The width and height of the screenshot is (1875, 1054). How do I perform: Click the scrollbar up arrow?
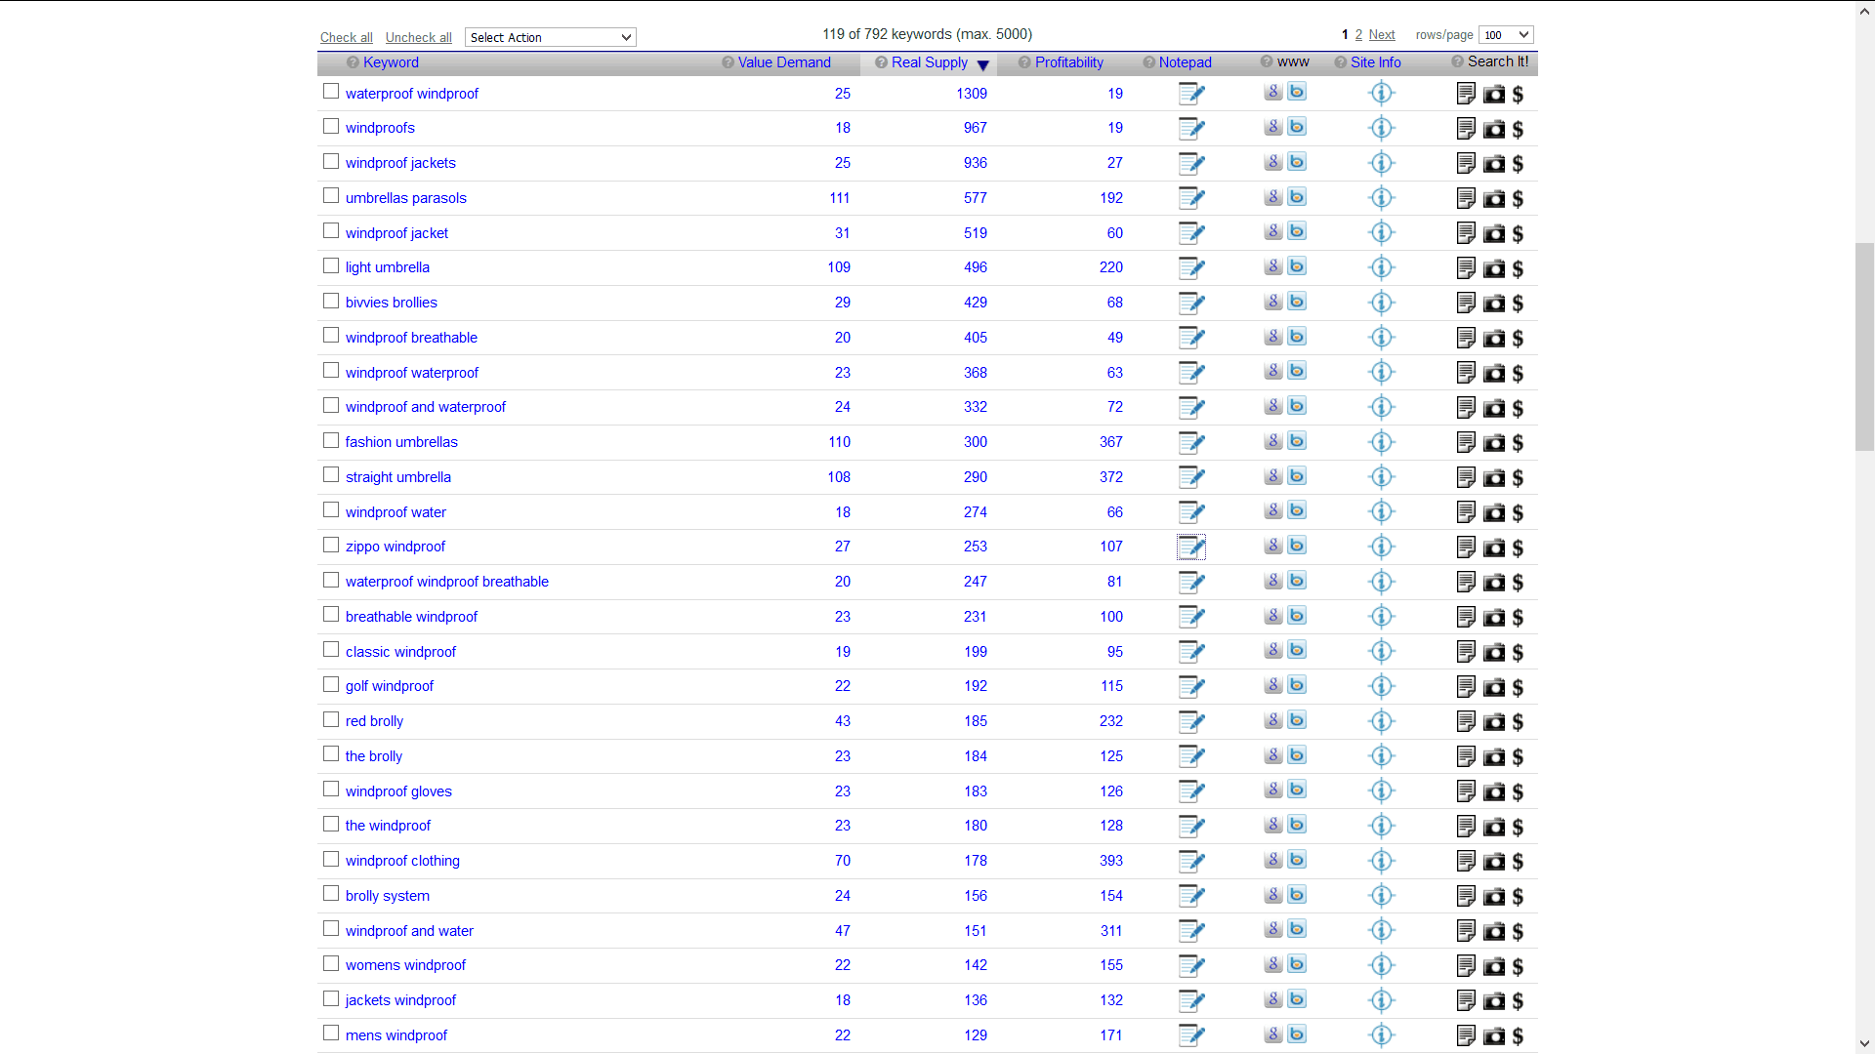coord(1865,10)
